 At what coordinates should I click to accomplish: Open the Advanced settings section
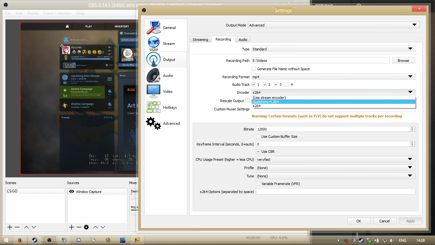pyautogui.click(x=166, y=123)
